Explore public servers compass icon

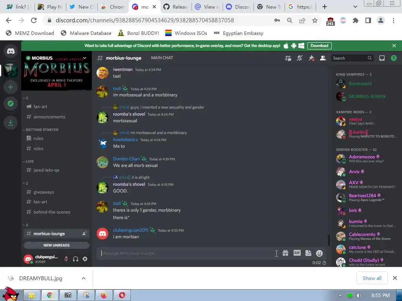tap(11, 103)
